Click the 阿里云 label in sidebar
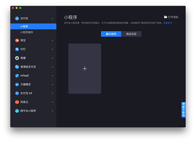196x142 pixels. (x=24, y=102)
